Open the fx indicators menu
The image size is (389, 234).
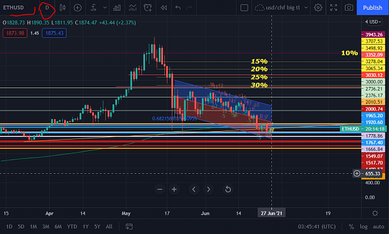pyautogui.click(x=93, y=7)
